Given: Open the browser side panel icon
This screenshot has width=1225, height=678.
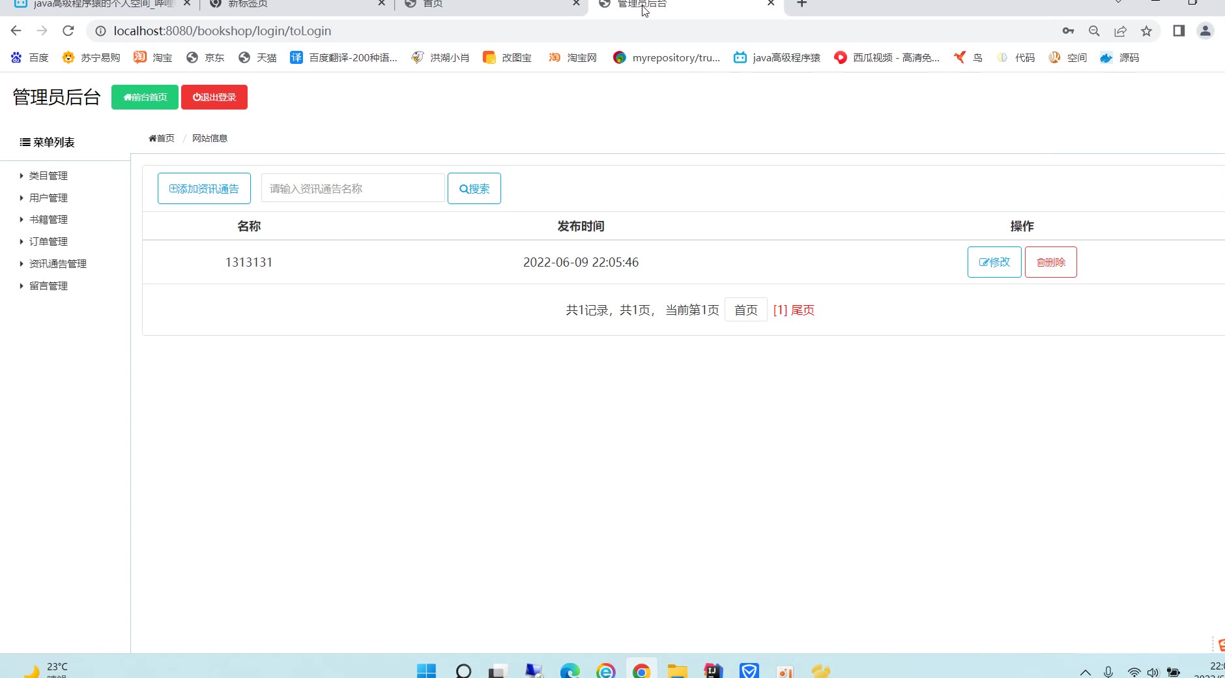Looking at the screenshot, I should pos(1178,31).
